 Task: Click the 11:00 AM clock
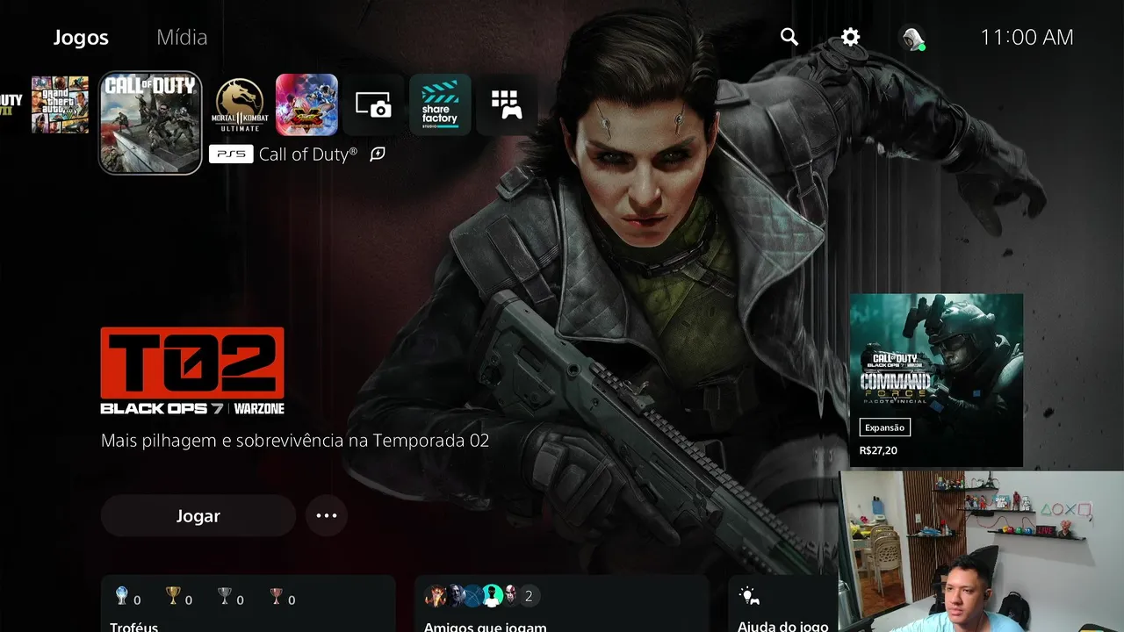tap(1027, 37)
